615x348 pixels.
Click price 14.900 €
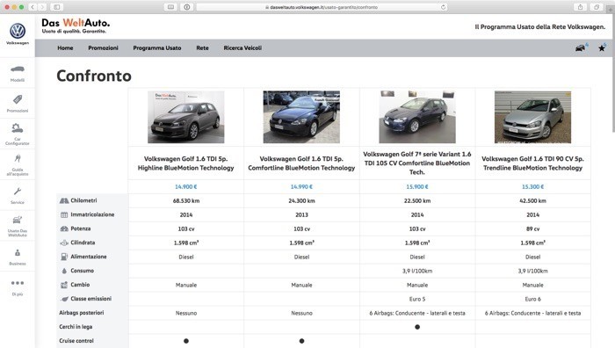pos(186,187)
